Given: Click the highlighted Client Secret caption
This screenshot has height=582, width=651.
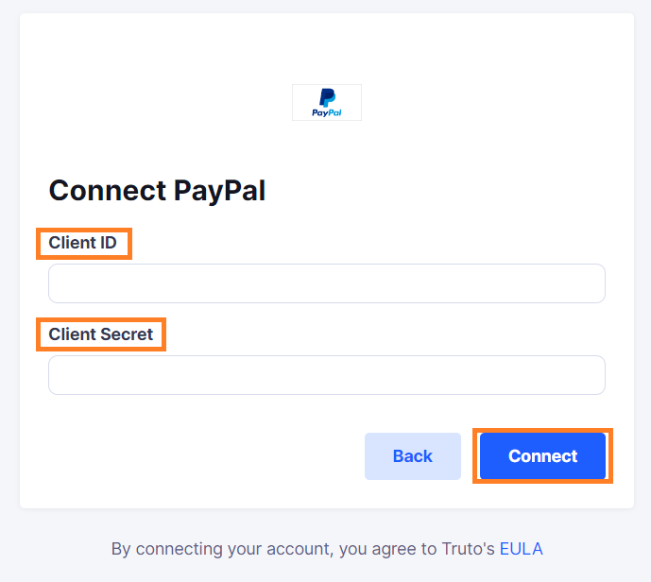Looking at the screenshot, I should click(101, 334).
